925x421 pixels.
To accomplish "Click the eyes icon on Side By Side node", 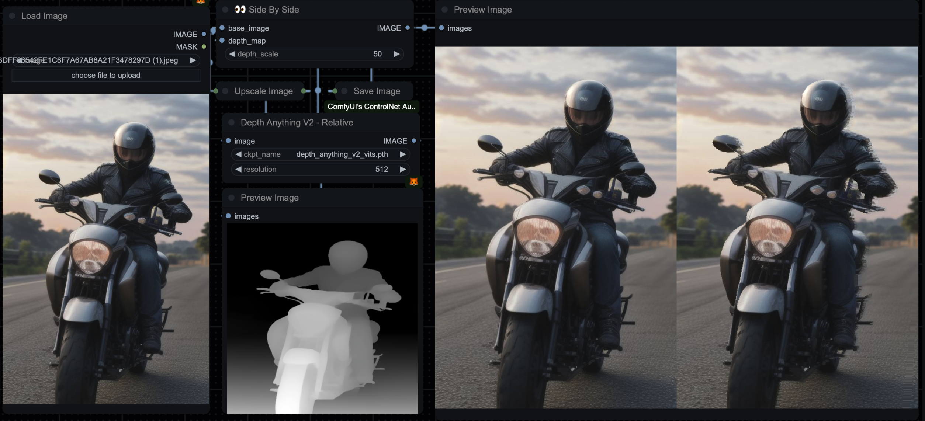I will tap(240, 10).
